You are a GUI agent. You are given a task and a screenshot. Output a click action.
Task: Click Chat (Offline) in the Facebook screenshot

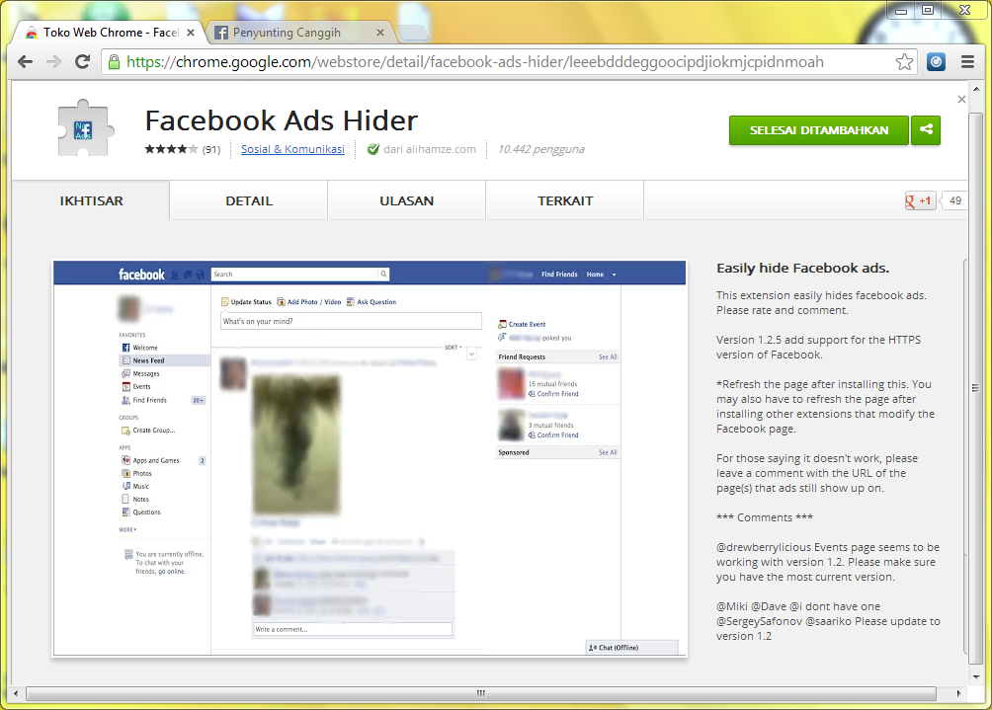point(631,648)
